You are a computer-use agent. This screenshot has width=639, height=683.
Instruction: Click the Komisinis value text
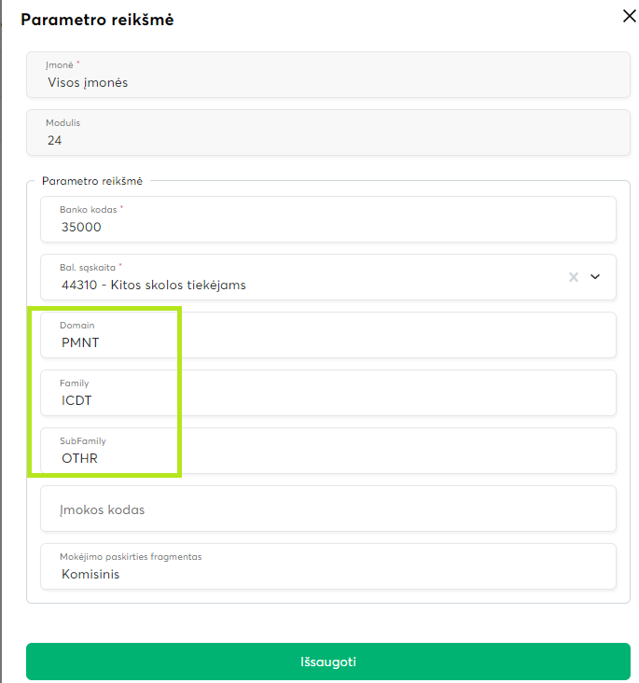(90, 574)
